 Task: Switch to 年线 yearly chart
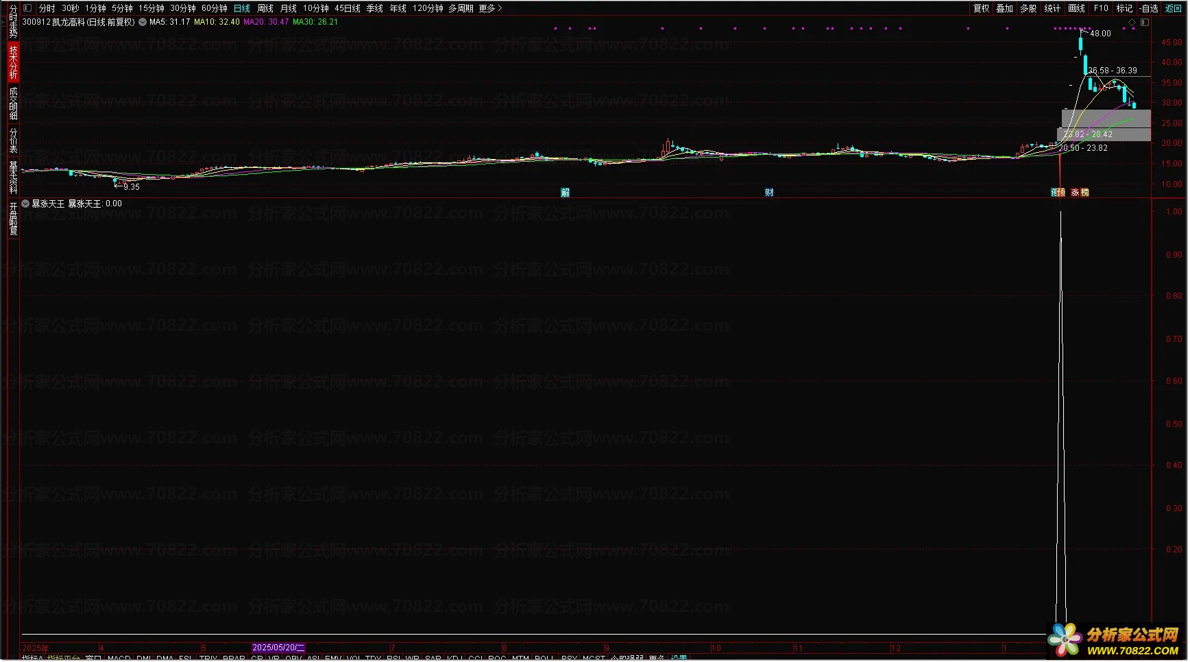[398, 8]
